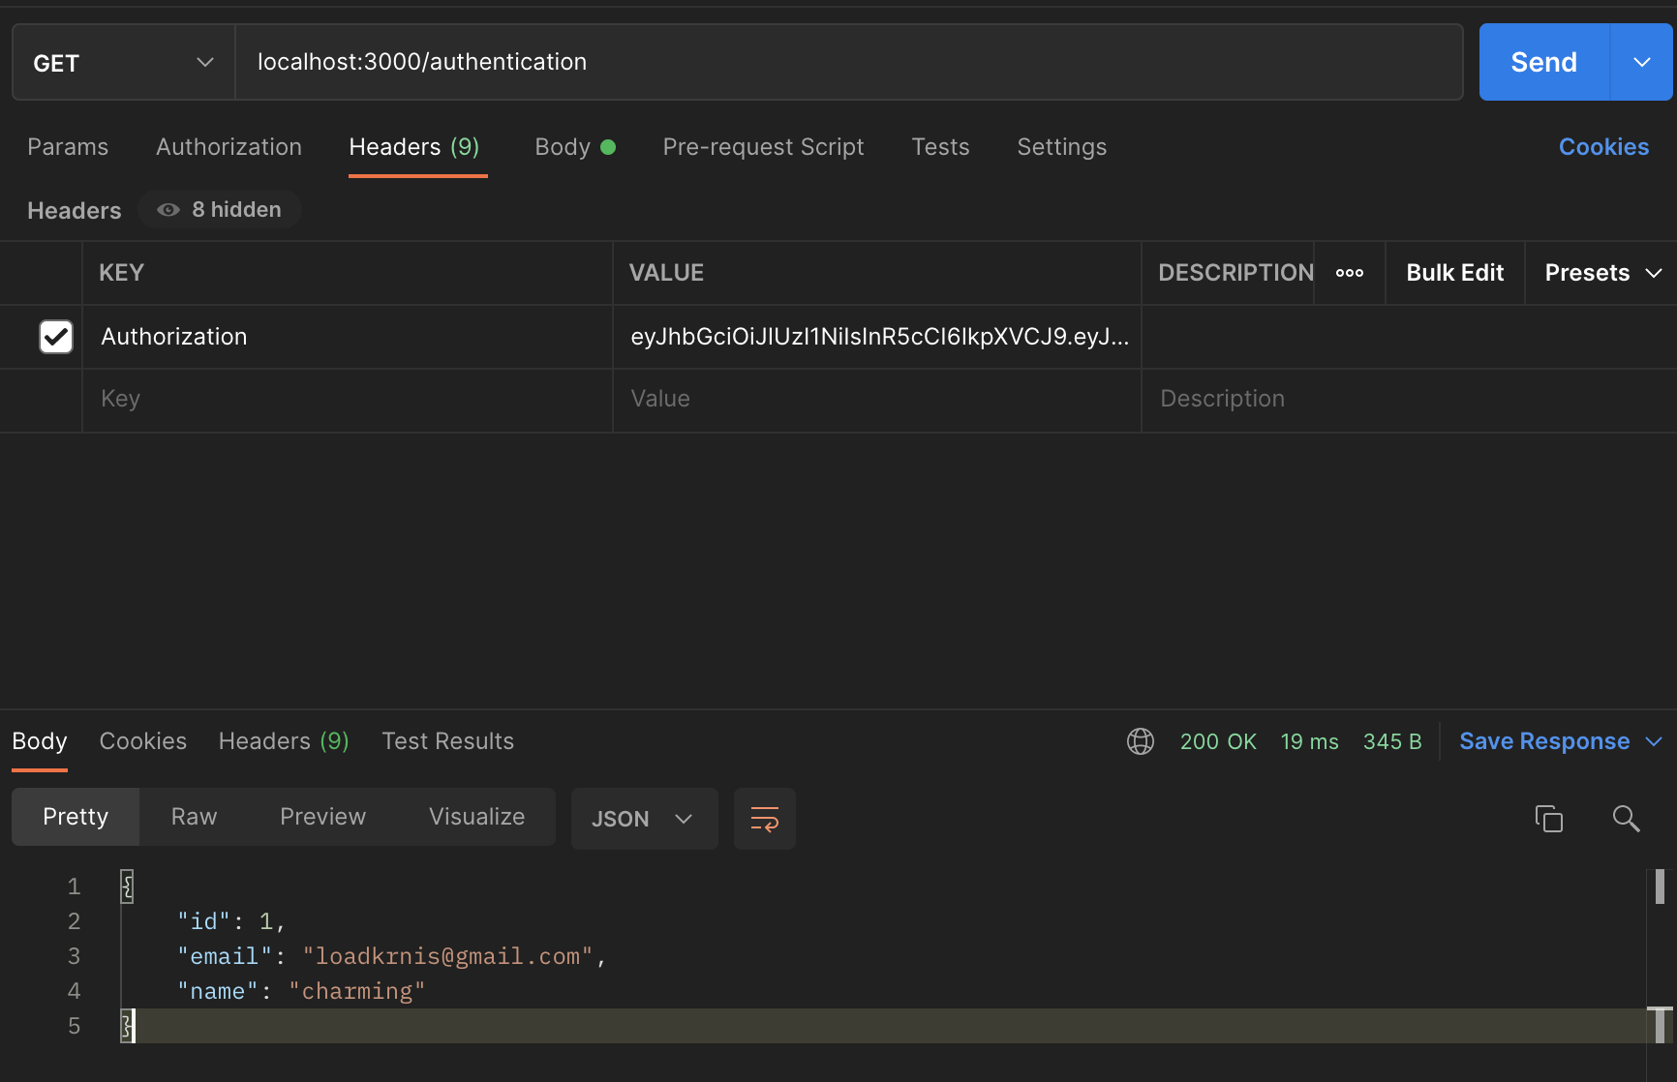Expand the Save Response chevron
The image size is (1677, 1082).
tap(1654, 741)
